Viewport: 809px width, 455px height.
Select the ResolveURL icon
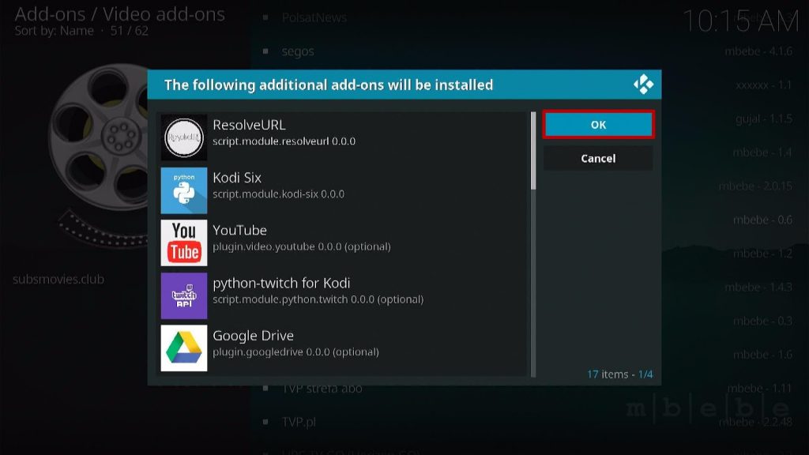[183, 137]
